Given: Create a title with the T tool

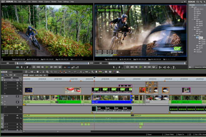Looking at the screenshot, I should 92,72.
